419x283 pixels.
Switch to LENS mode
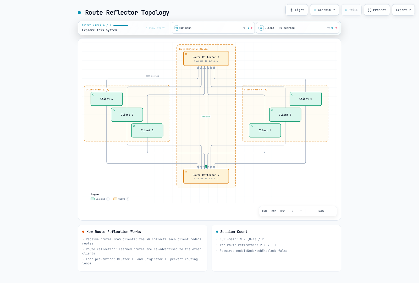point(283,211)
